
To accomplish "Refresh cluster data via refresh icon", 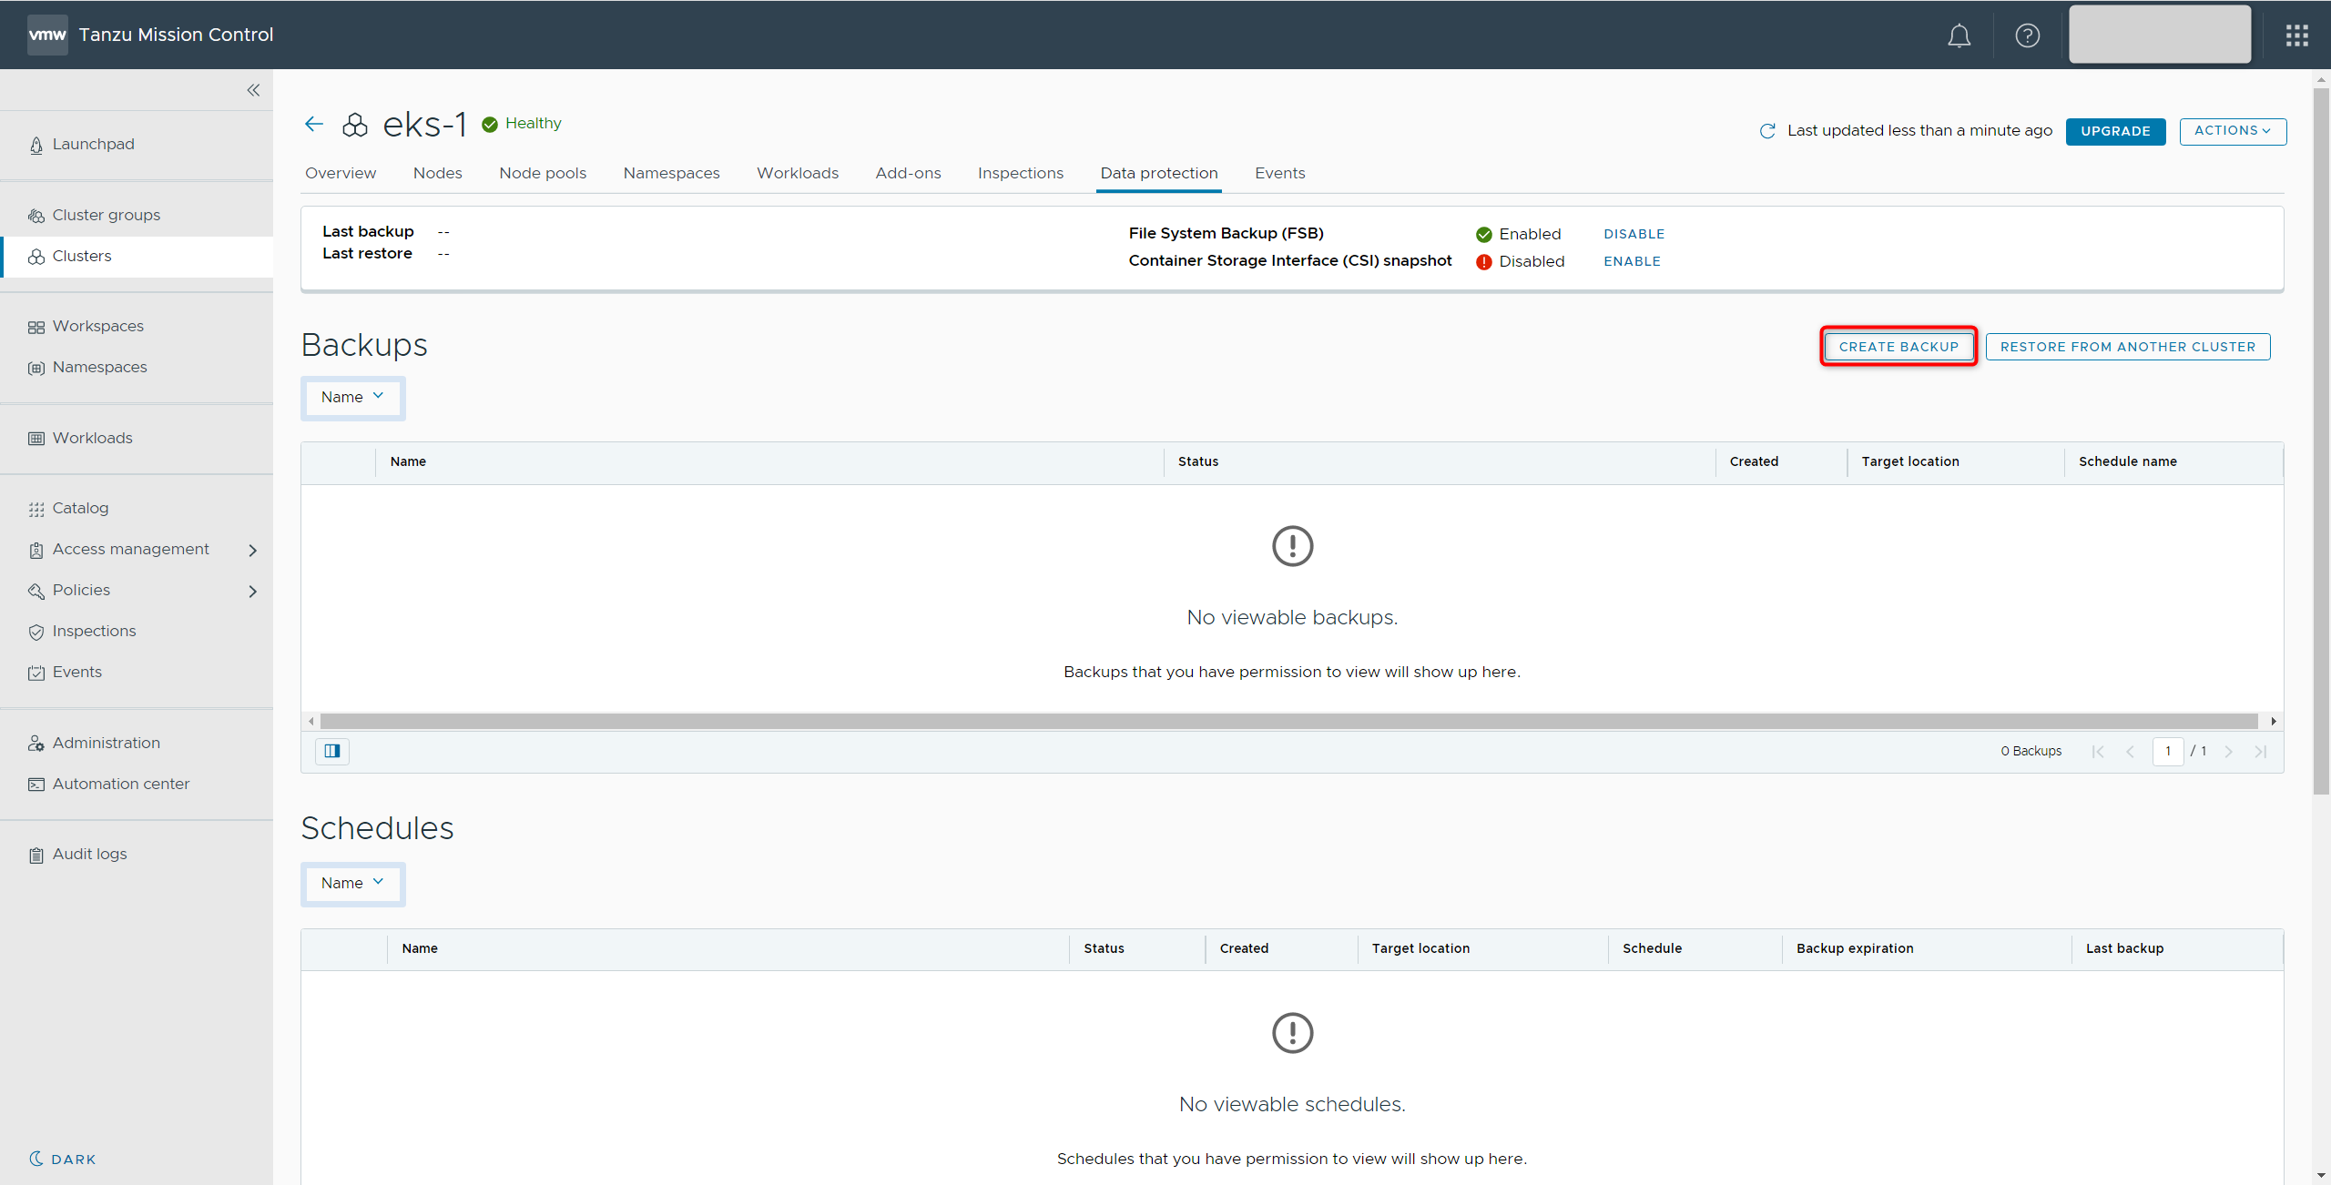I will coord(1767,131).
